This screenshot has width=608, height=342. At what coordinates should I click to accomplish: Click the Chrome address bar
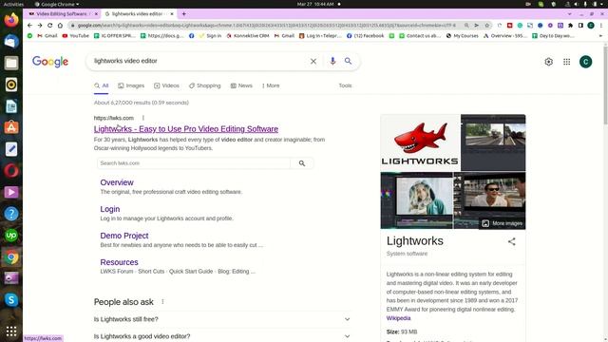[x=267, y=26]
